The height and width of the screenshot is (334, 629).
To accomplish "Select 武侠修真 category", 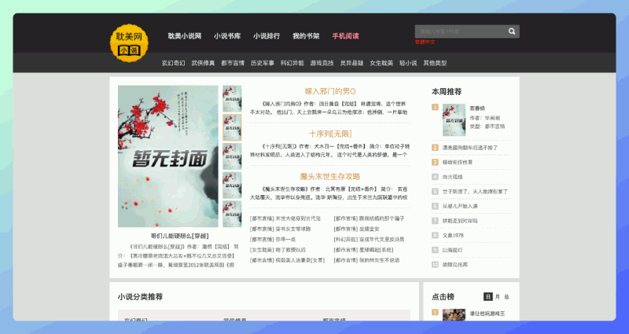I will [203, 63].
